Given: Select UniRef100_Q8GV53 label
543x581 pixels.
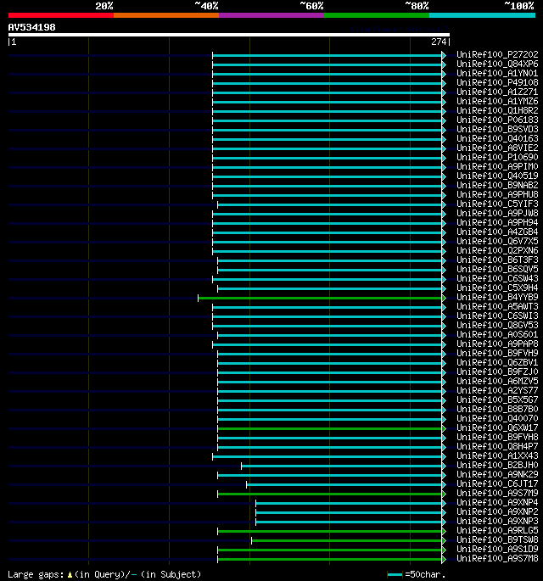Looking at the screenshot, I should coord(497,325).
